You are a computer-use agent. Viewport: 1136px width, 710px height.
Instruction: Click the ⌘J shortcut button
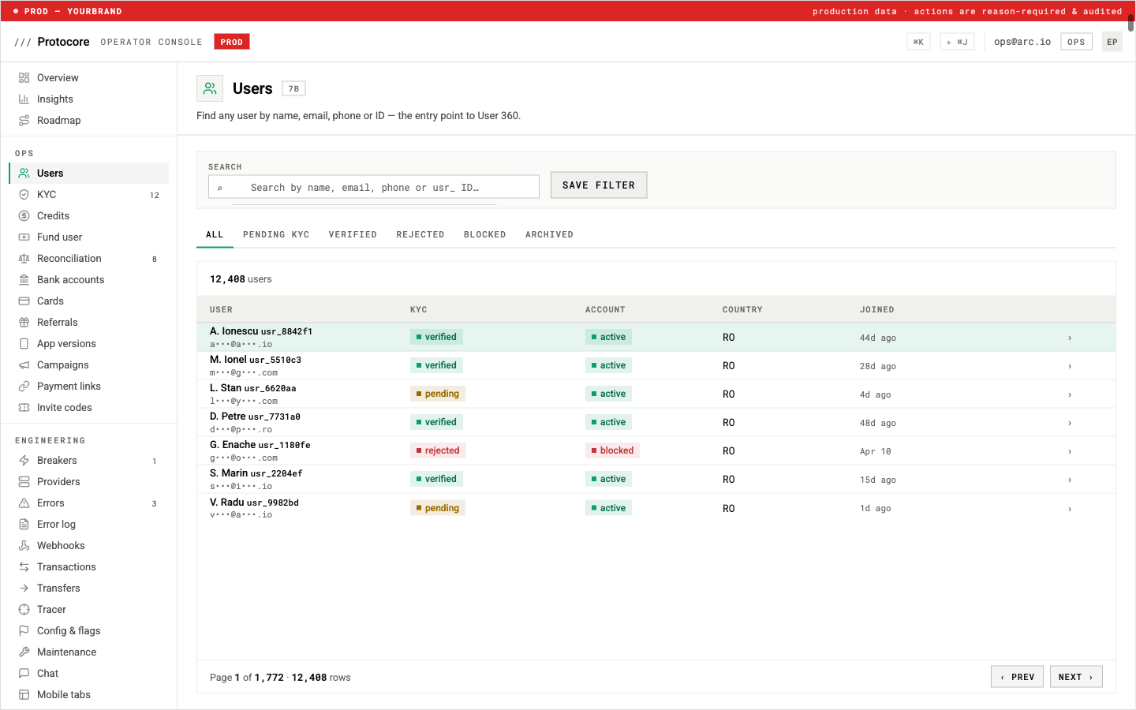957,42
